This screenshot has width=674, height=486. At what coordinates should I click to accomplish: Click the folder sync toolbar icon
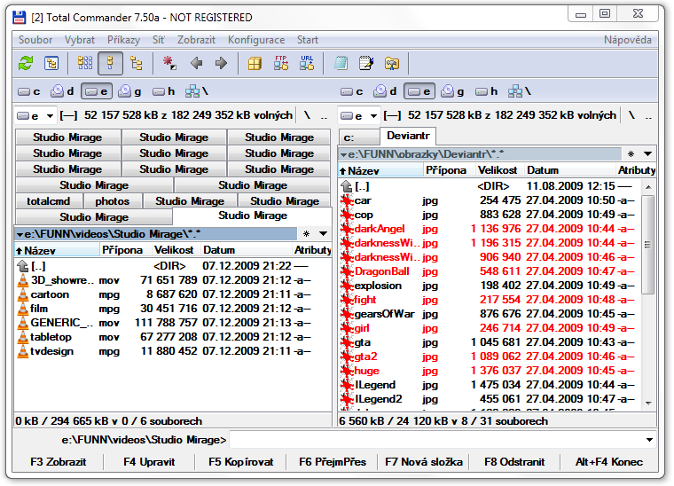(x=392, y=63)
